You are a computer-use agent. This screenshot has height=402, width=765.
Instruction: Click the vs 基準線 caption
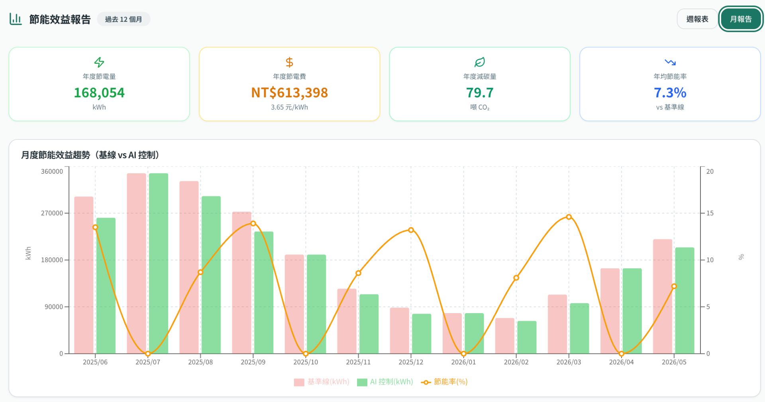point(670,107)
